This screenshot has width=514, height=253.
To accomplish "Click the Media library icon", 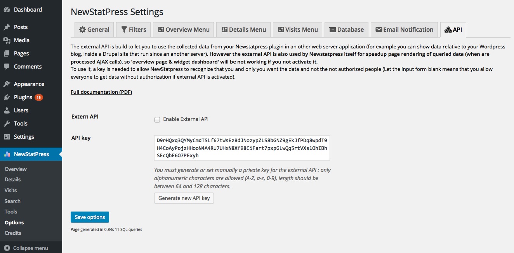I will [7, 40].
